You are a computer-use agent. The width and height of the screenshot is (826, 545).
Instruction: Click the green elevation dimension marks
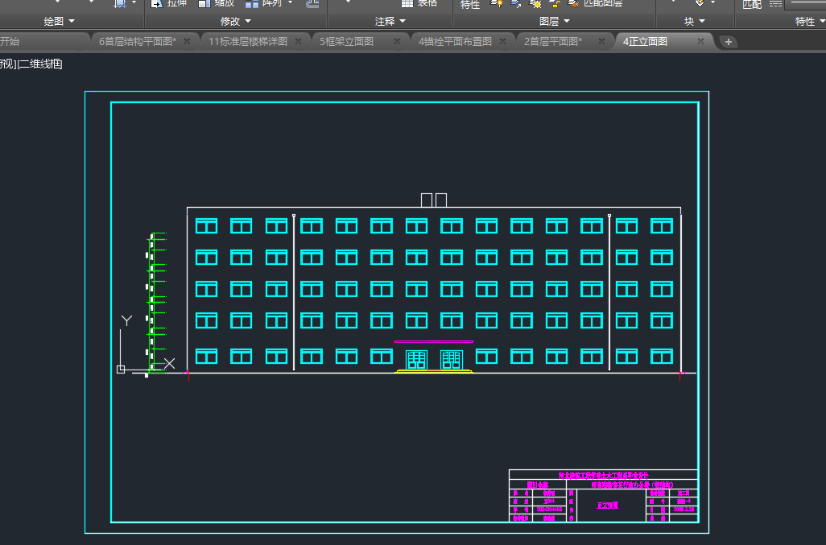coord(156,303)
